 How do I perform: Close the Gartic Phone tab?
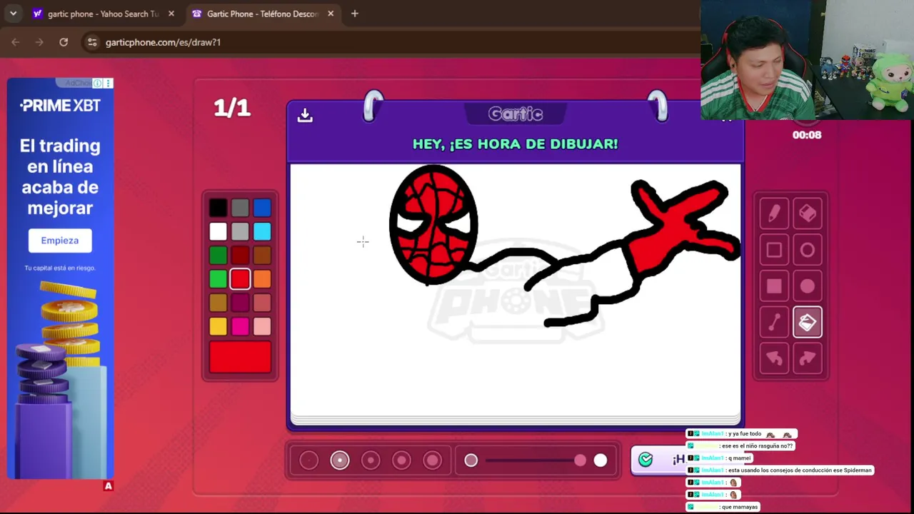(331, 14)
